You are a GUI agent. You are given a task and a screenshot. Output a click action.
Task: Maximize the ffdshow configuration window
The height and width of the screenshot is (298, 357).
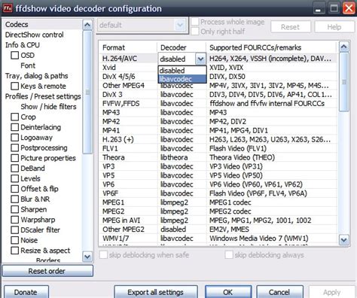pos(334,8)
